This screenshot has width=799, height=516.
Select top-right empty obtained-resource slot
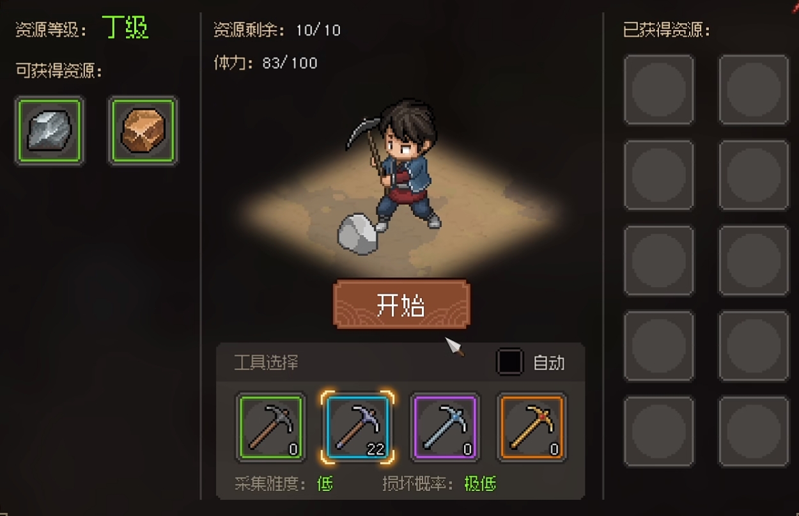tap(754, 90)
